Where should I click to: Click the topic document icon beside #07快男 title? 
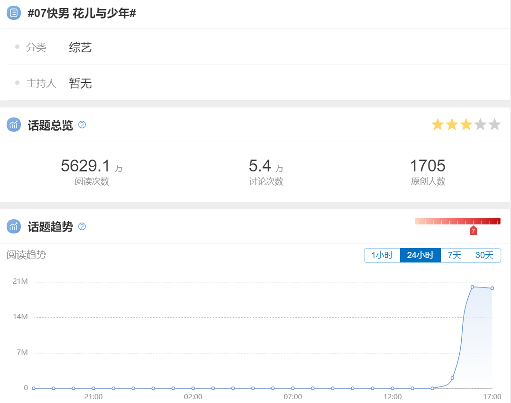click(x=14, y=13)
